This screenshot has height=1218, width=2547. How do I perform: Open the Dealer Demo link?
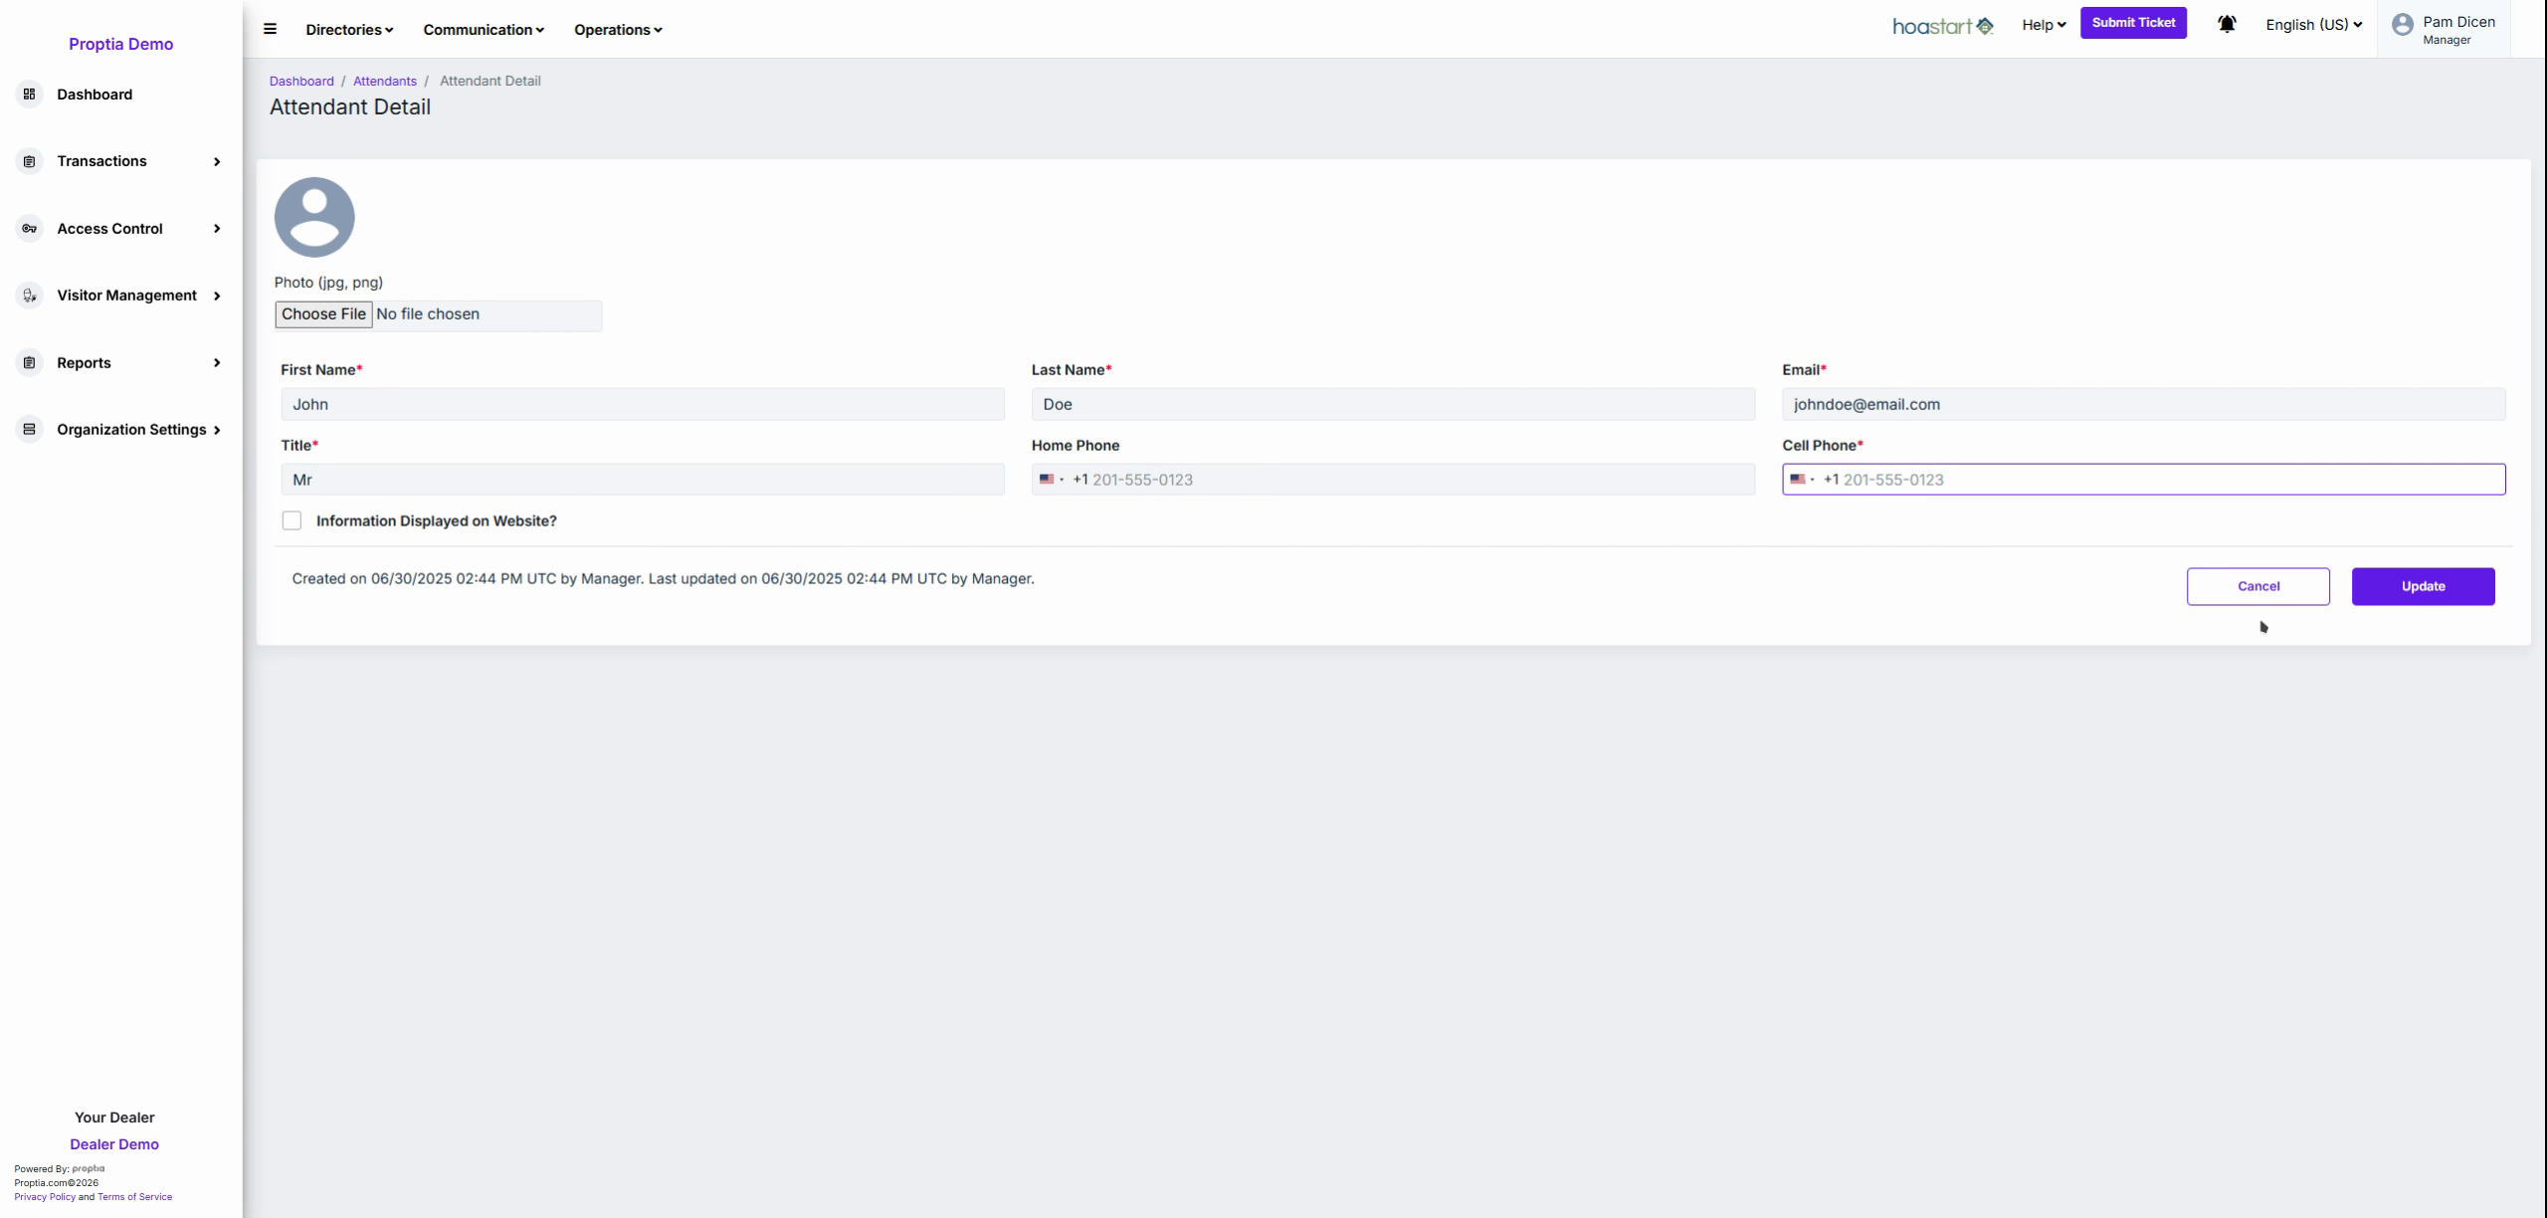tap(114, 1144)
